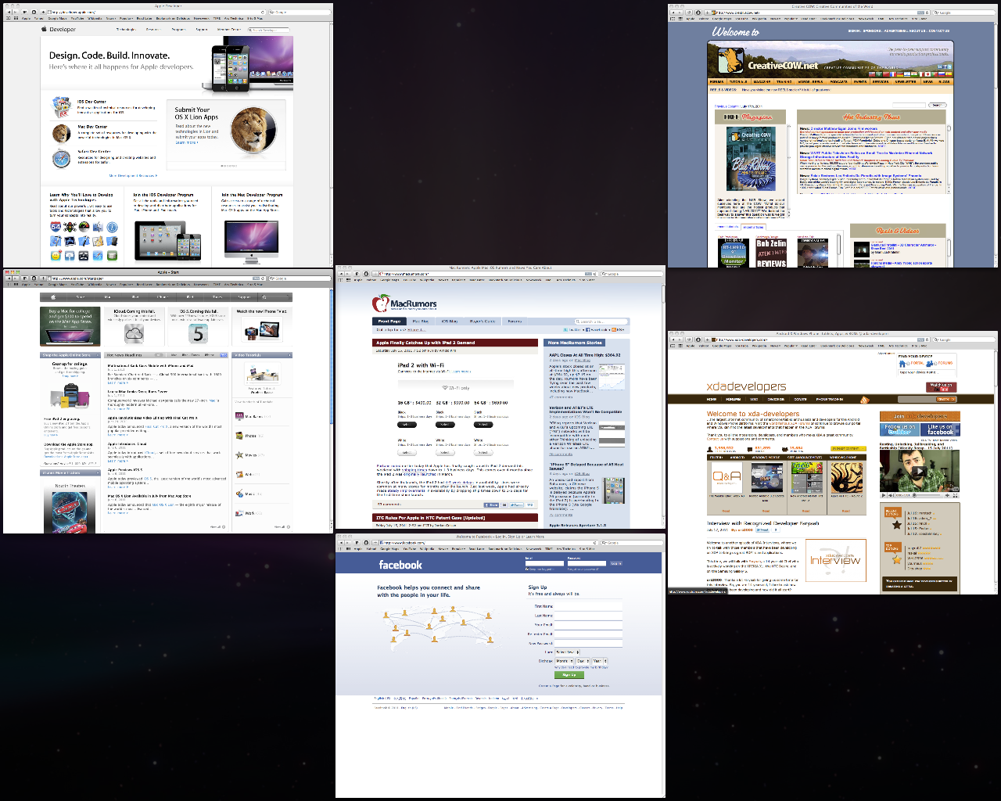Open the Safari Dev Center compass icon
This screenshot has height=801, width=1001.
tap(62, 159)
